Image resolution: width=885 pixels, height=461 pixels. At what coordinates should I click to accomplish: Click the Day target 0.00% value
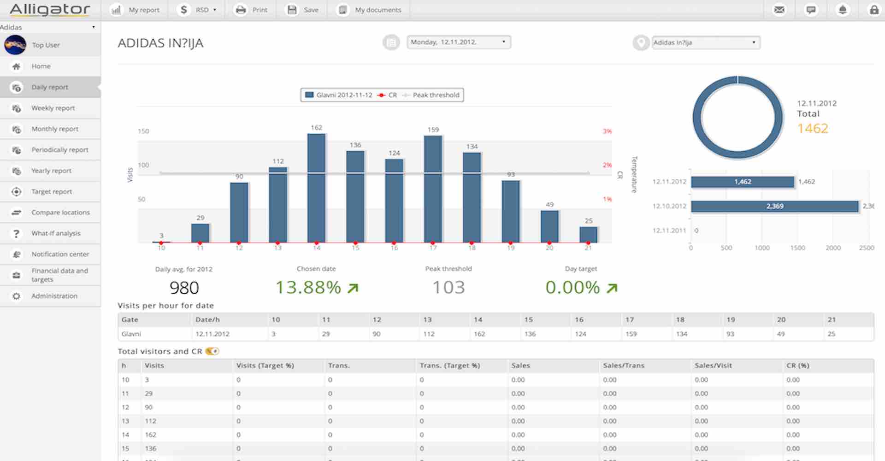click(572, 288)
